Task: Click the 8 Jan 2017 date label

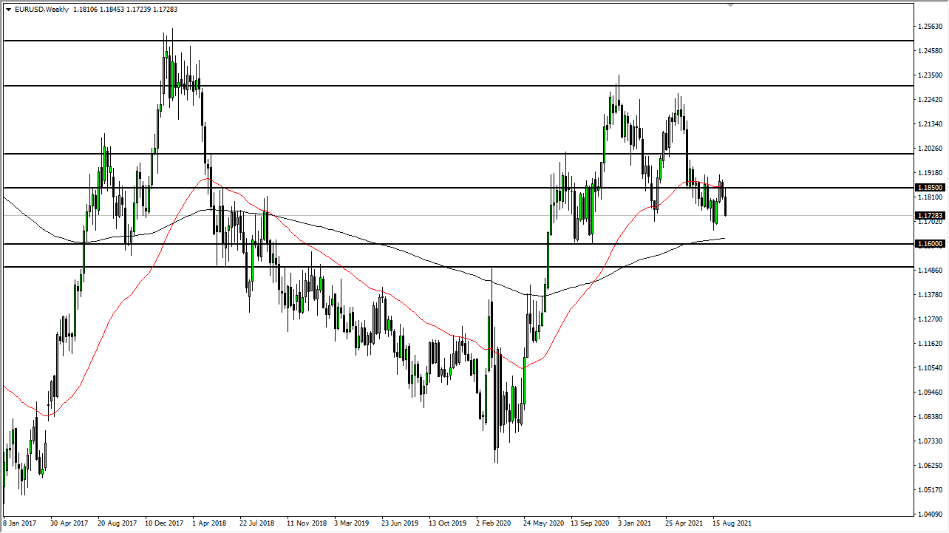Action: pyautogui.click(x=21, y=523)
